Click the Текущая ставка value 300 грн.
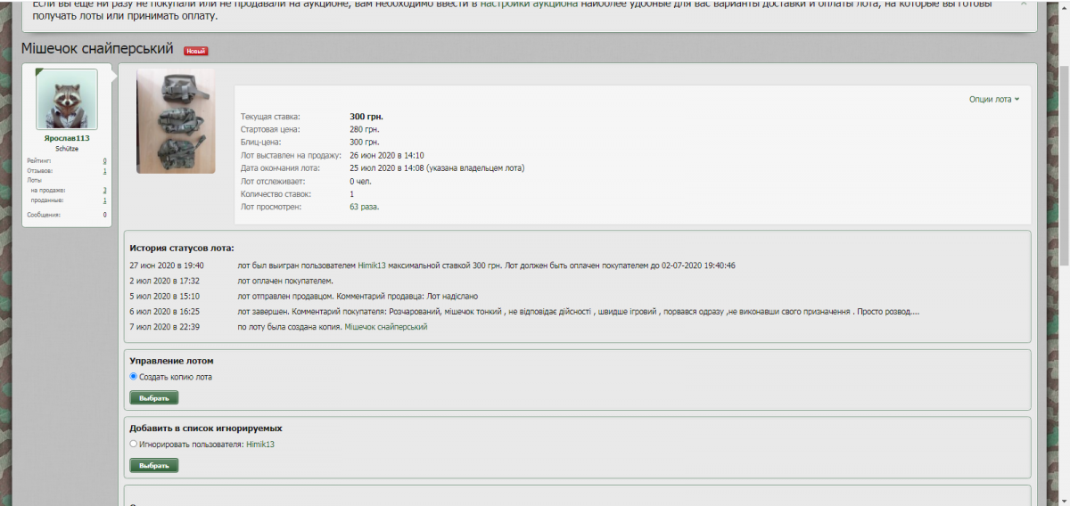 click(366, 117)
